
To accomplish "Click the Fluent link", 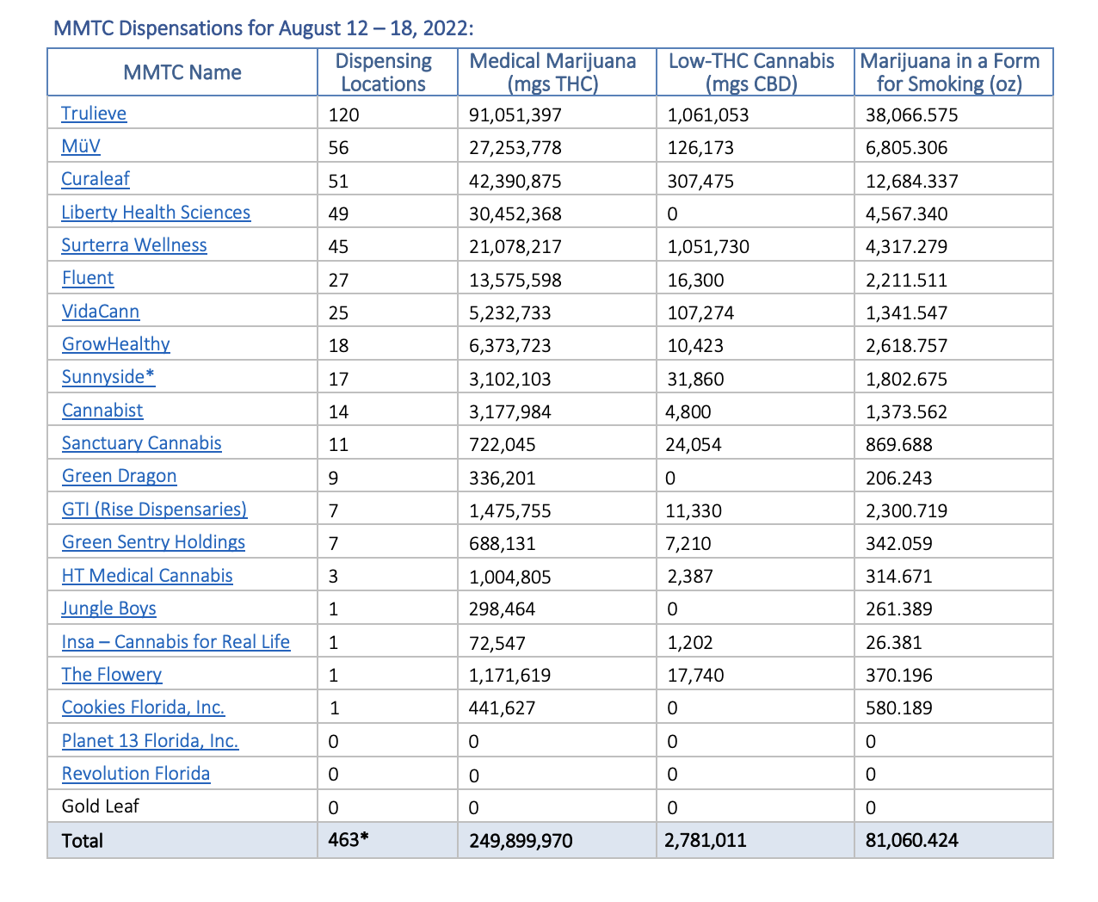I will 88,278.
